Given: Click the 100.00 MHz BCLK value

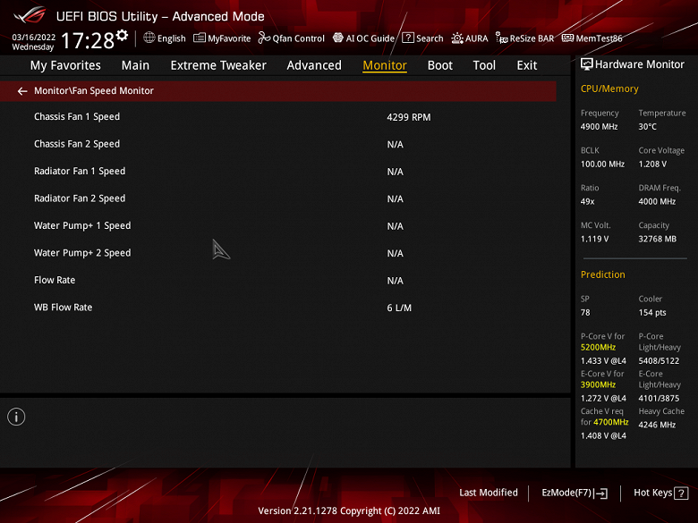Looking at the screenshot, I should tap(602, 164).
